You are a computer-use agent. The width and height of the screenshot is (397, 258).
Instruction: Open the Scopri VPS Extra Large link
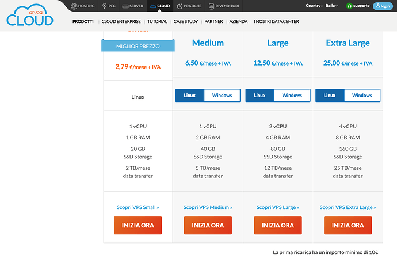point(348,207)
